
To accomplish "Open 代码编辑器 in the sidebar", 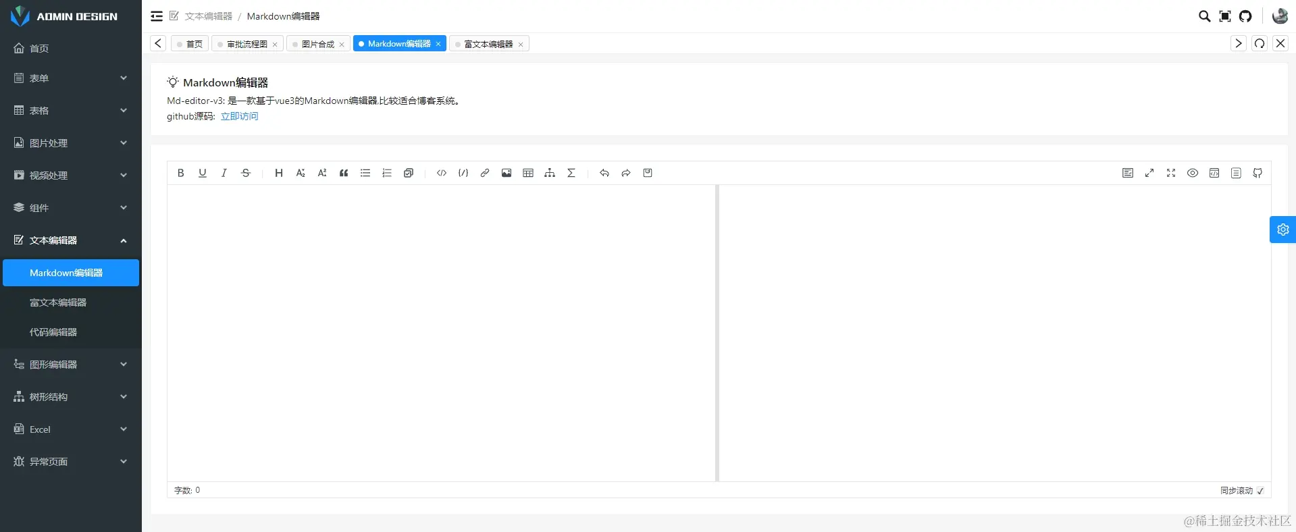I will coord(71,332).
